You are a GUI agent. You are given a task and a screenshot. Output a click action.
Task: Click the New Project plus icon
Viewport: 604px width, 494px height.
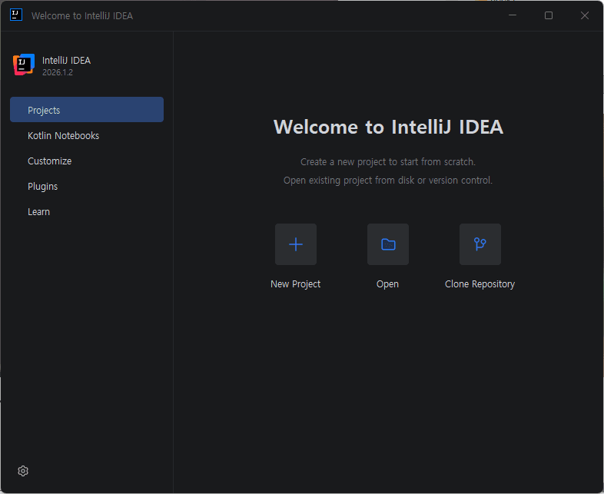pos(295,244)
